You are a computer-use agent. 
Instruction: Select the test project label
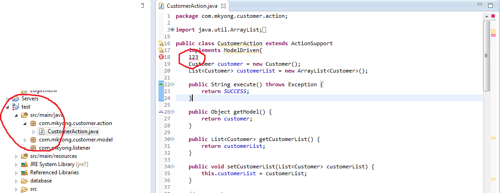point(26,107)
